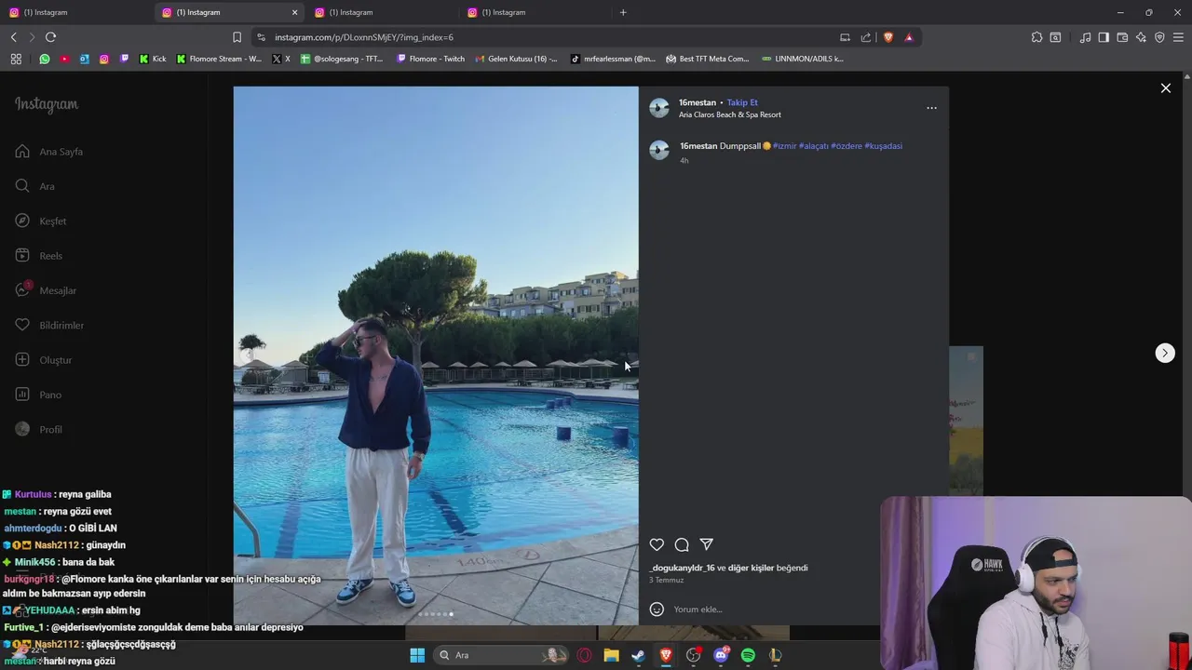This screenshot has width=1192, height=670.
Task: Open Brave Shields lion icon
Action: coord(888,37)
